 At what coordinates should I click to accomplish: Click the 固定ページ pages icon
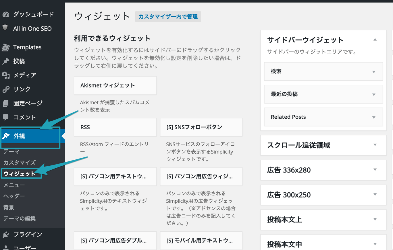[6, 103]
